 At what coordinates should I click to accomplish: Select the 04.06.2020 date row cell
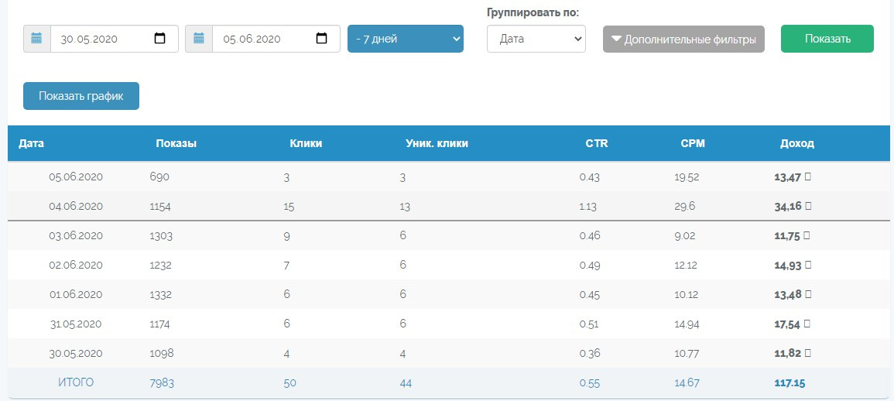(76, 207)
